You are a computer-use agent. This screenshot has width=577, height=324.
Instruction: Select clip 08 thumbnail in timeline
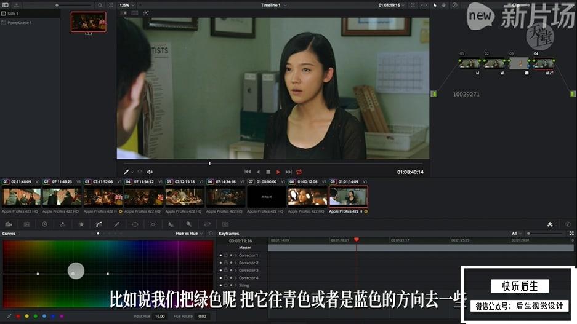(307, 197)
